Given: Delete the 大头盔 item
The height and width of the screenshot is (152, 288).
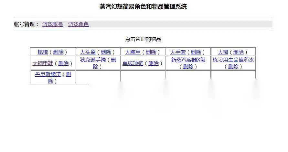Looking at the screenshot, I should pyautogui.click(x=106, y=52).
